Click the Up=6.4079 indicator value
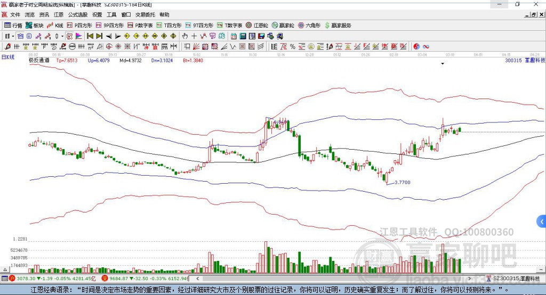Image resolution: width=546 pixels, height=295 pixels. click(x=99, y=60)
